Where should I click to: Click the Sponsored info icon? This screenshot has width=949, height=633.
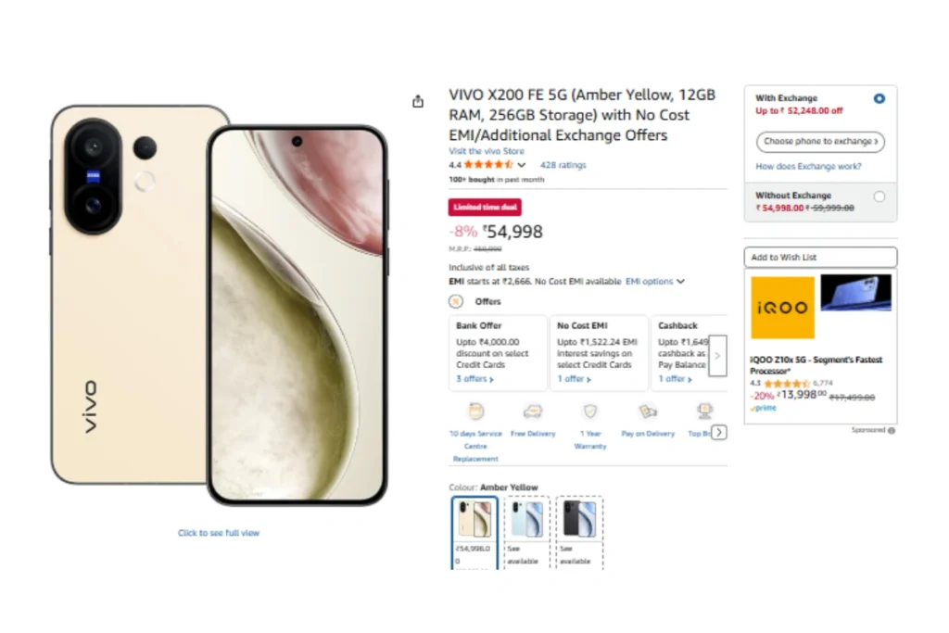point(892,430)
